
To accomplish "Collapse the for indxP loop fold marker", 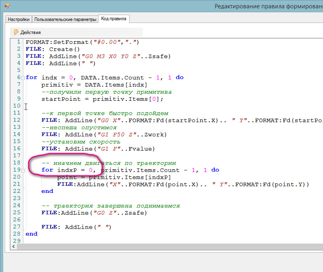I will click(x=23, y=170).
